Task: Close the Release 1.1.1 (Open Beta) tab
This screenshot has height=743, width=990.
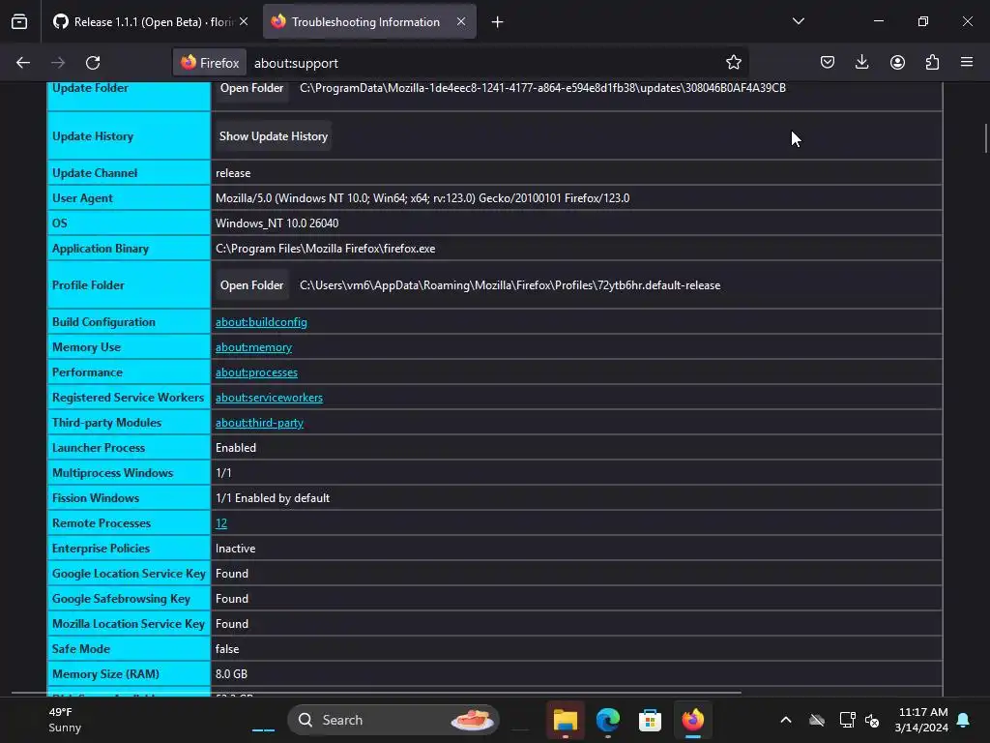Action: pyautogui.click(x=244, y=21)
